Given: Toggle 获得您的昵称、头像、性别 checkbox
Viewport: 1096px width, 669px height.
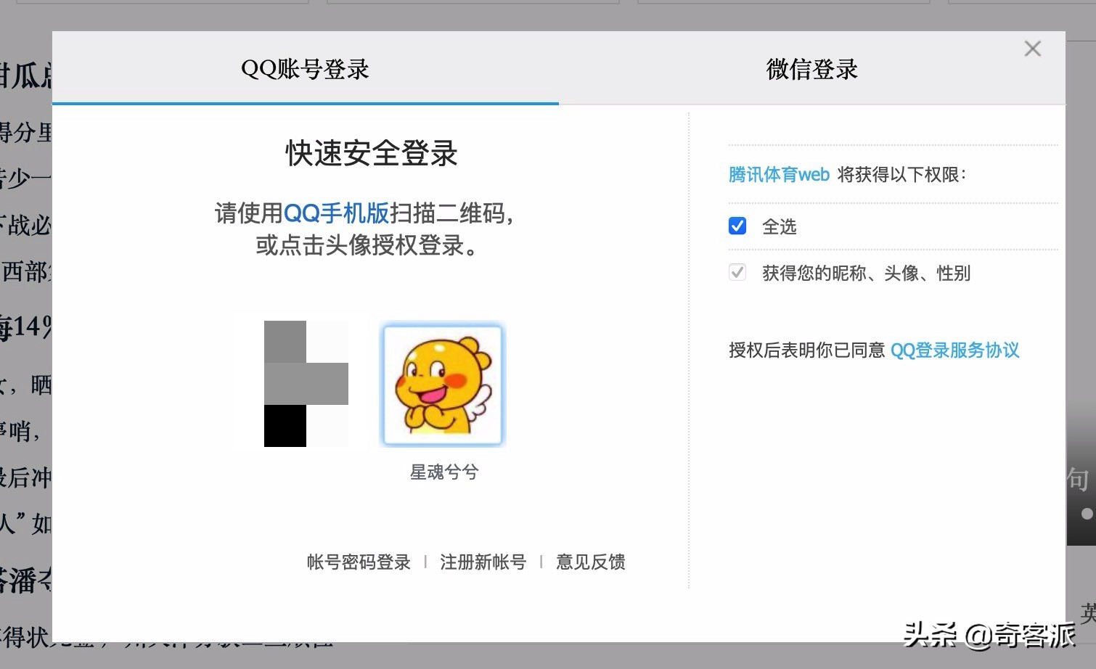Looking at the screenshot, I should click(737, 272).
